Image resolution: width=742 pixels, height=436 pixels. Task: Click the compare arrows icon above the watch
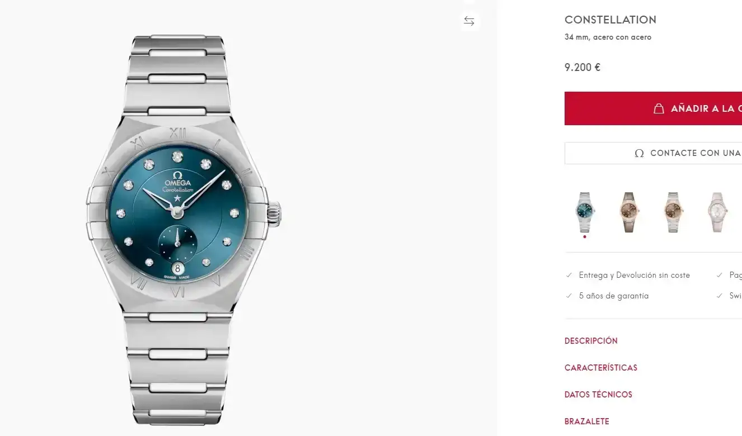tap(469, 21)
